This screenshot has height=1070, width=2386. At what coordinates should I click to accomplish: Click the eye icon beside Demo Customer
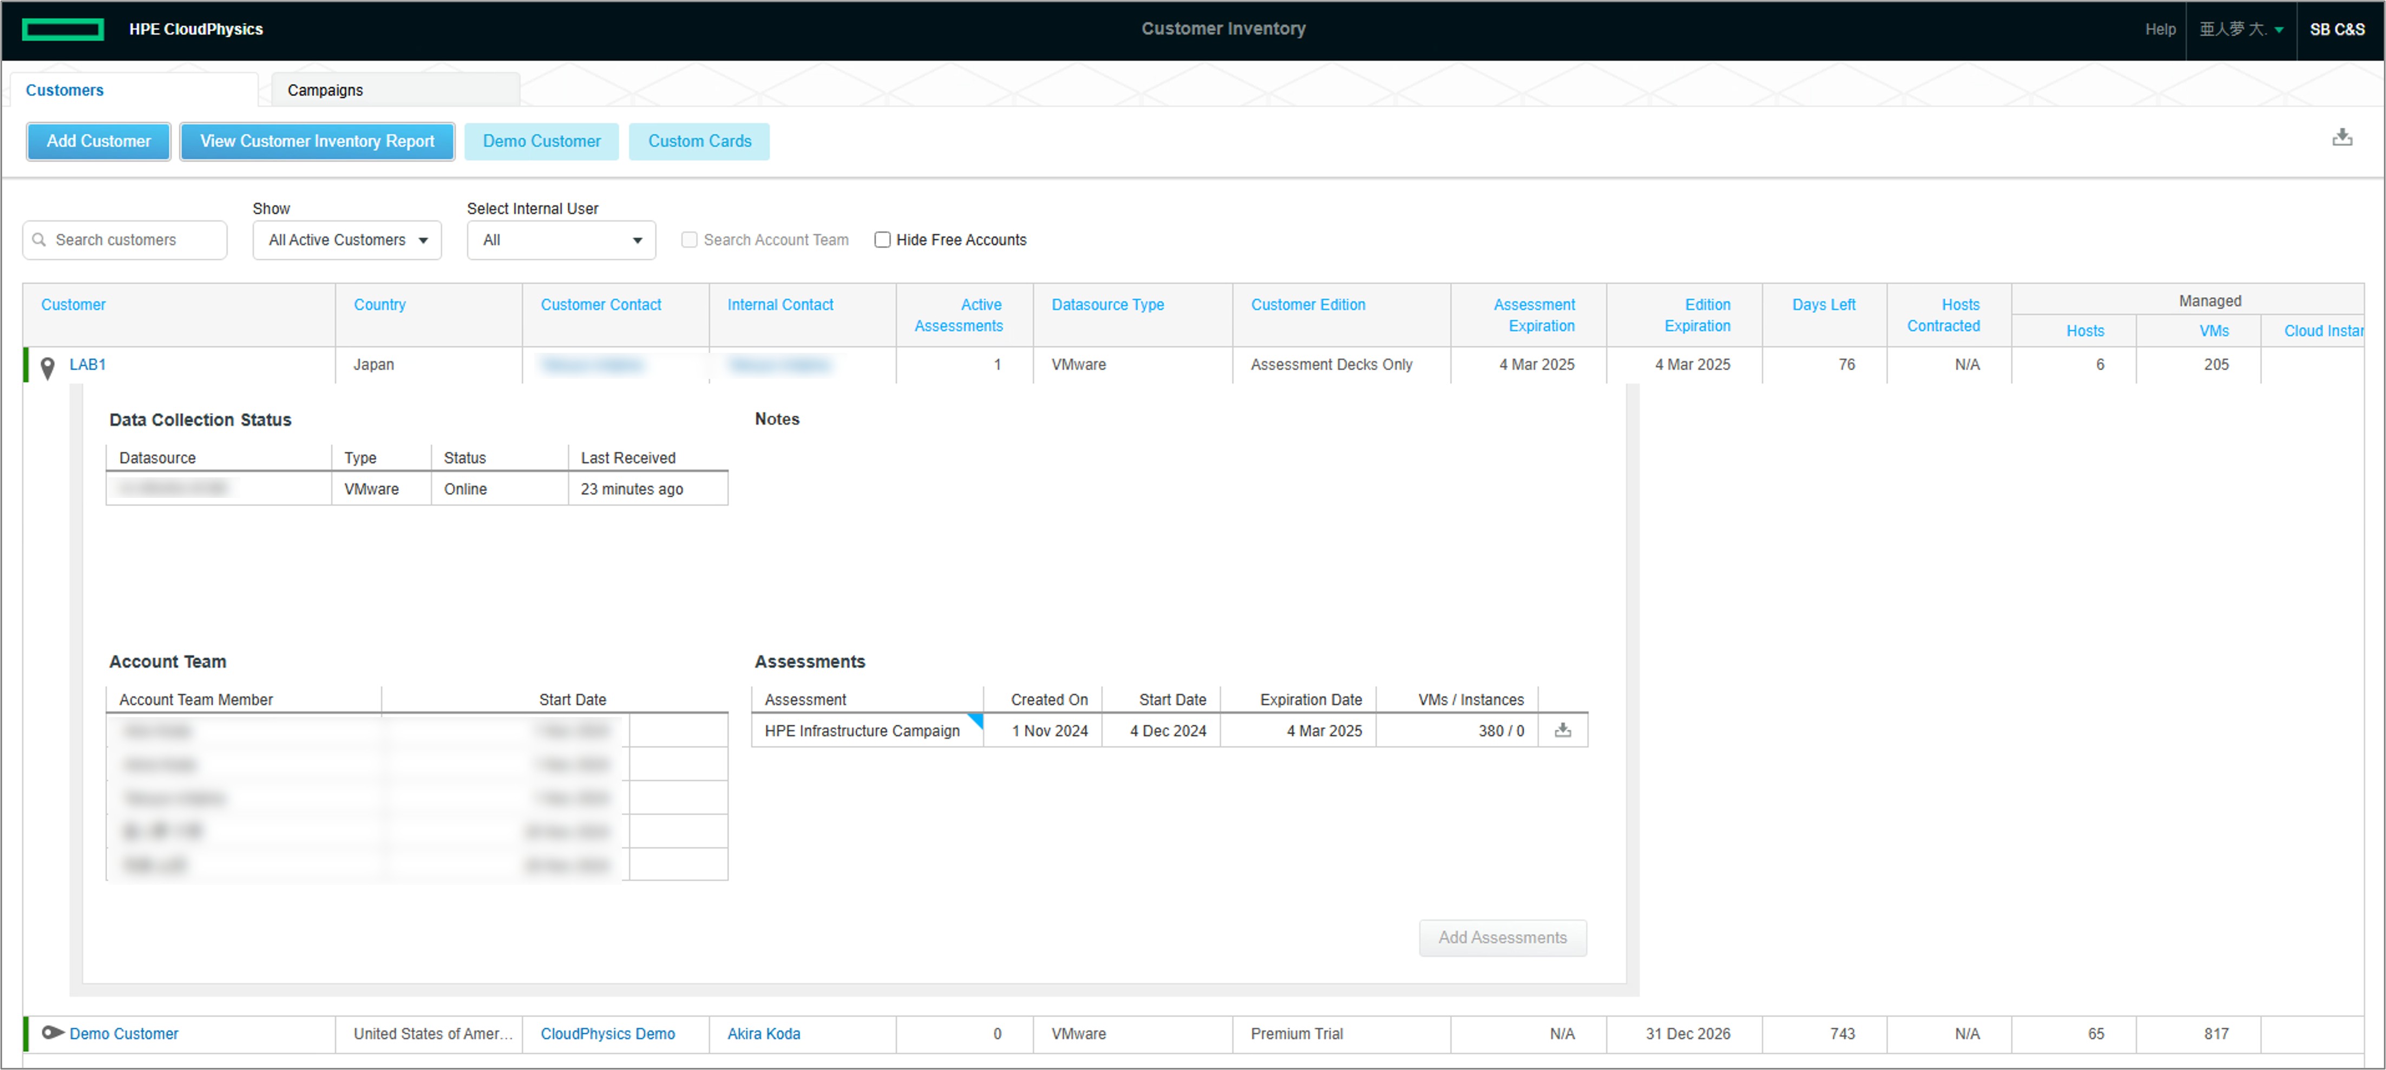pos(53,1032)
